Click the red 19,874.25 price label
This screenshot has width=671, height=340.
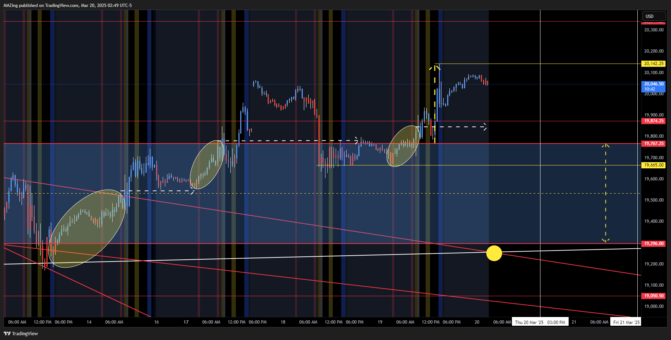(x=654, y=121)
